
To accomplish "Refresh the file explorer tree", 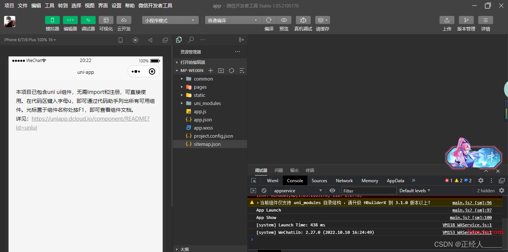I will point(231,71).
